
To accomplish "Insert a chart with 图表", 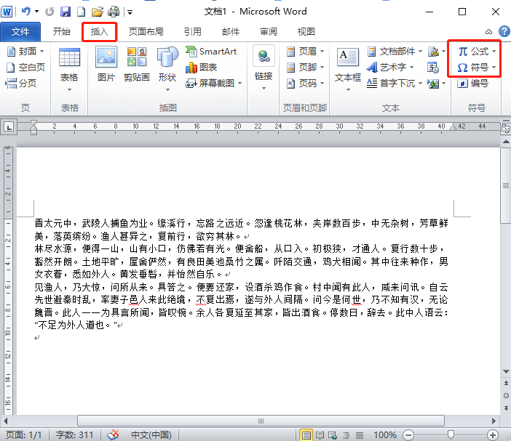I will 202,68.
